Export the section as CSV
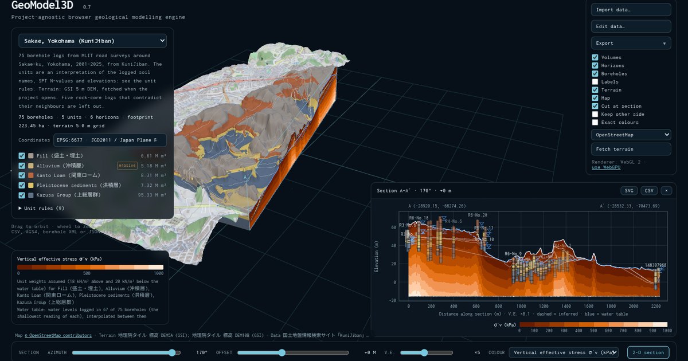Screen dimensions: 688x361 (649, 190)
